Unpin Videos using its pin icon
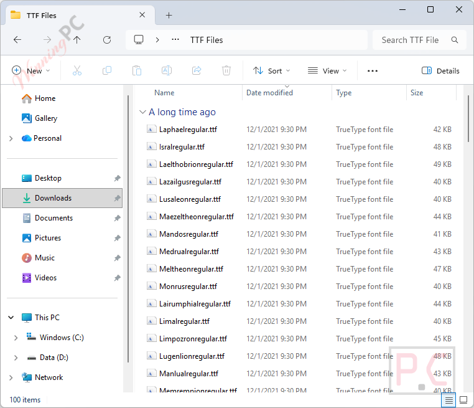 pyautogui.click(x=118, y=278)
